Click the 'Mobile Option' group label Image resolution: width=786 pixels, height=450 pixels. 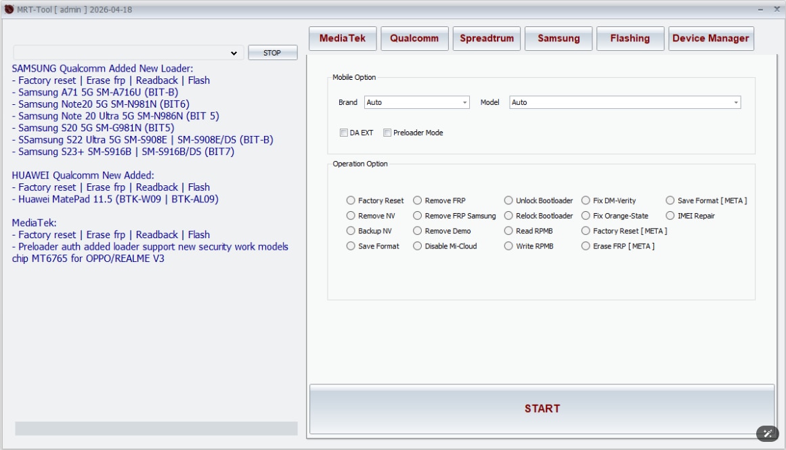pos(354,77)
